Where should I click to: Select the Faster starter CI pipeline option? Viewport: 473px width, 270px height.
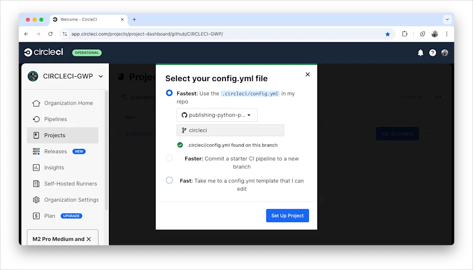(169, 158)
